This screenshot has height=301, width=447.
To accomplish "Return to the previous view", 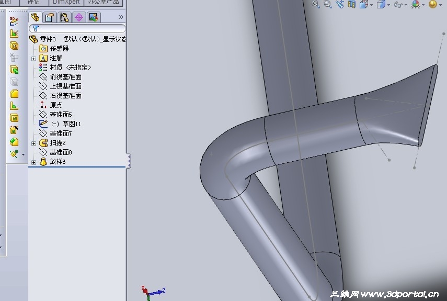I will pyautogui.click(x=339, y=4).
